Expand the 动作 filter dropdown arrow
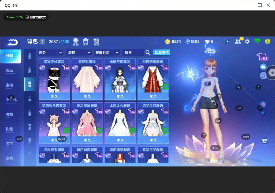Image resolution: width=275 pixels, height=193 pixels. point(89,53)
